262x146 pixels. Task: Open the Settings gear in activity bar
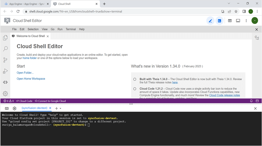click(5, 94)
